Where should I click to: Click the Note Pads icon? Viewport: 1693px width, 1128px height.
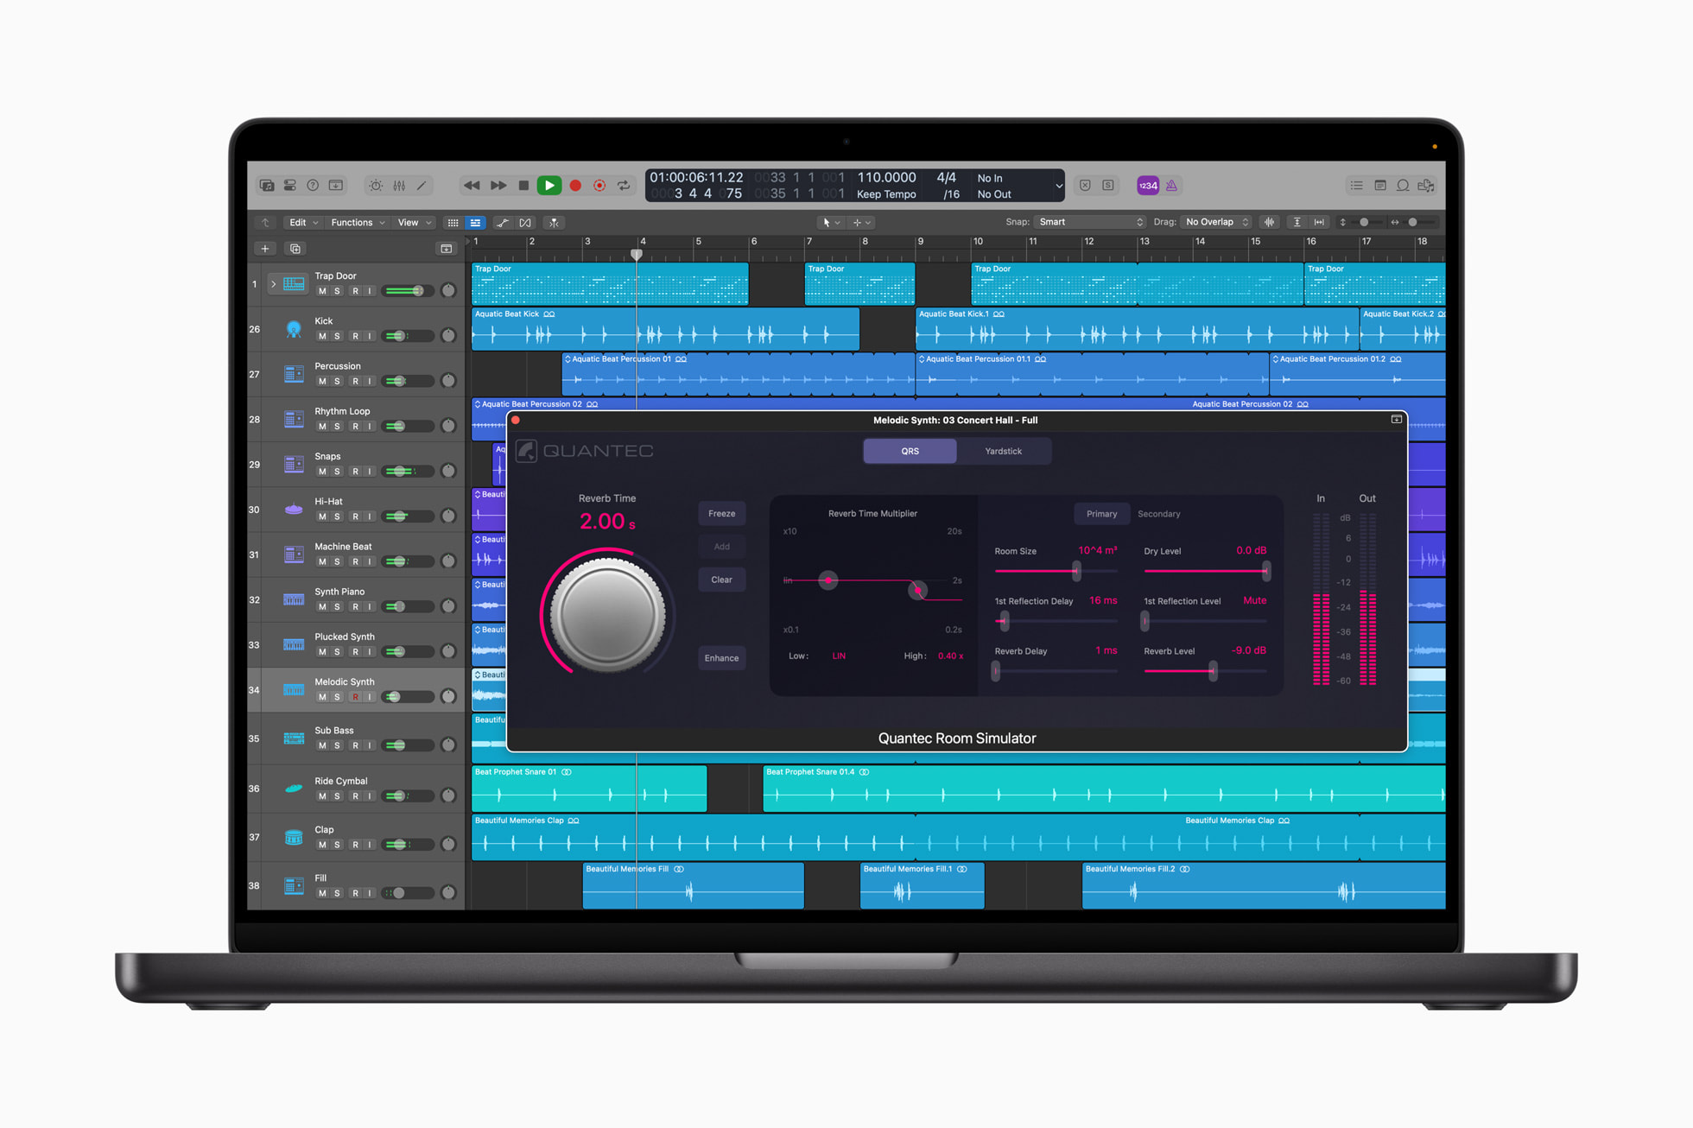tap(1379, 185)
